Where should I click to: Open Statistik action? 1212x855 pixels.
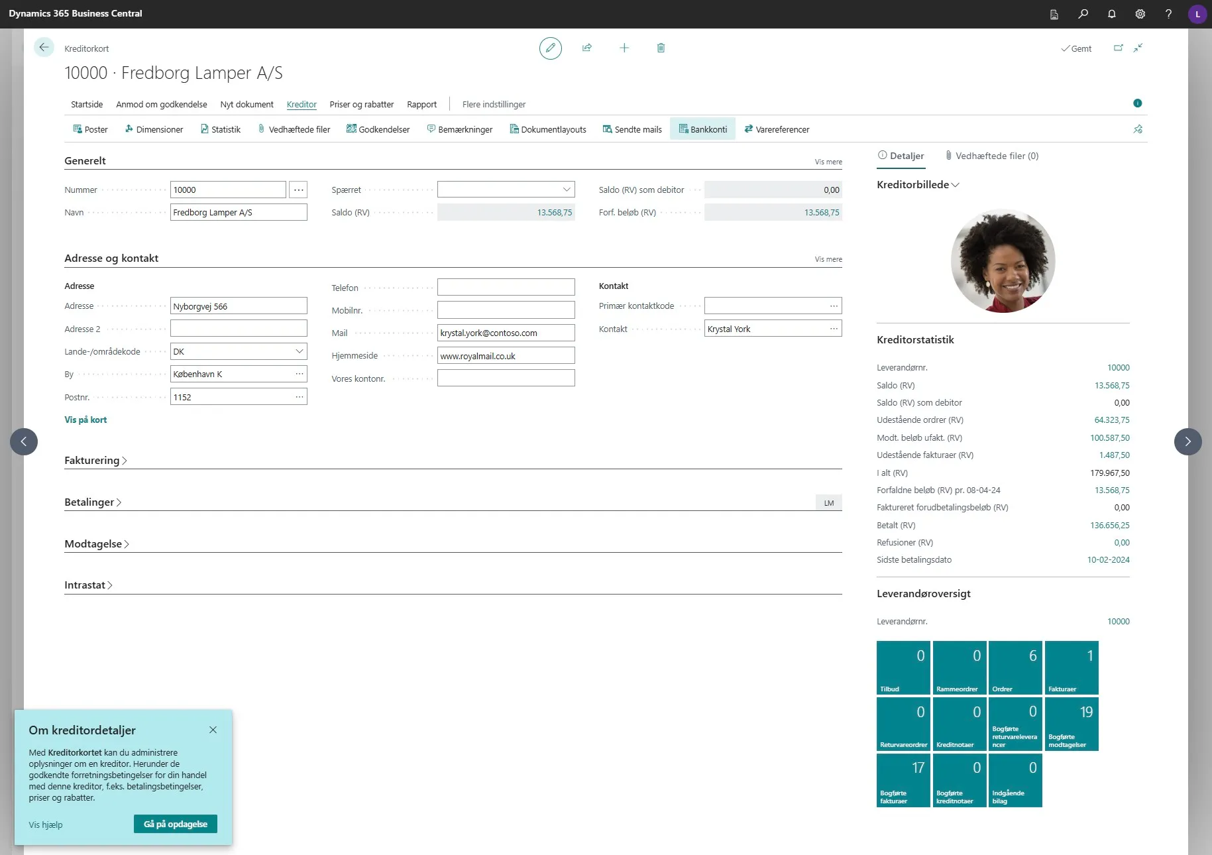pos(220,129)
